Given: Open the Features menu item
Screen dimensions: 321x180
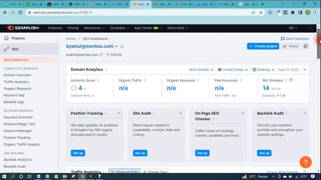Looking at the screenshot, I should point(55,28).
